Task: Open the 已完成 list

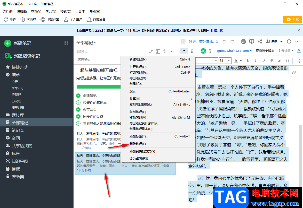Action: tap(16, 101)
